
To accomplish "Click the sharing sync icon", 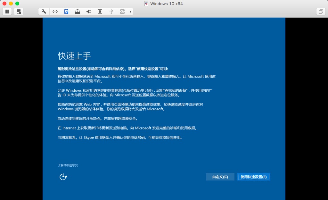I will (122, 12).
